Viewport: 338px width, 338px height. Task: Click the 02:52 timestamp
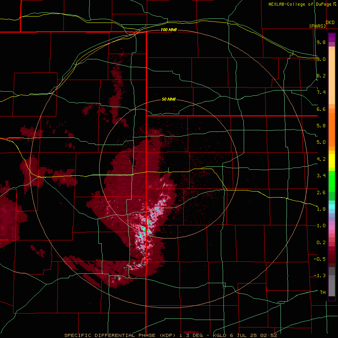(269, 335)
